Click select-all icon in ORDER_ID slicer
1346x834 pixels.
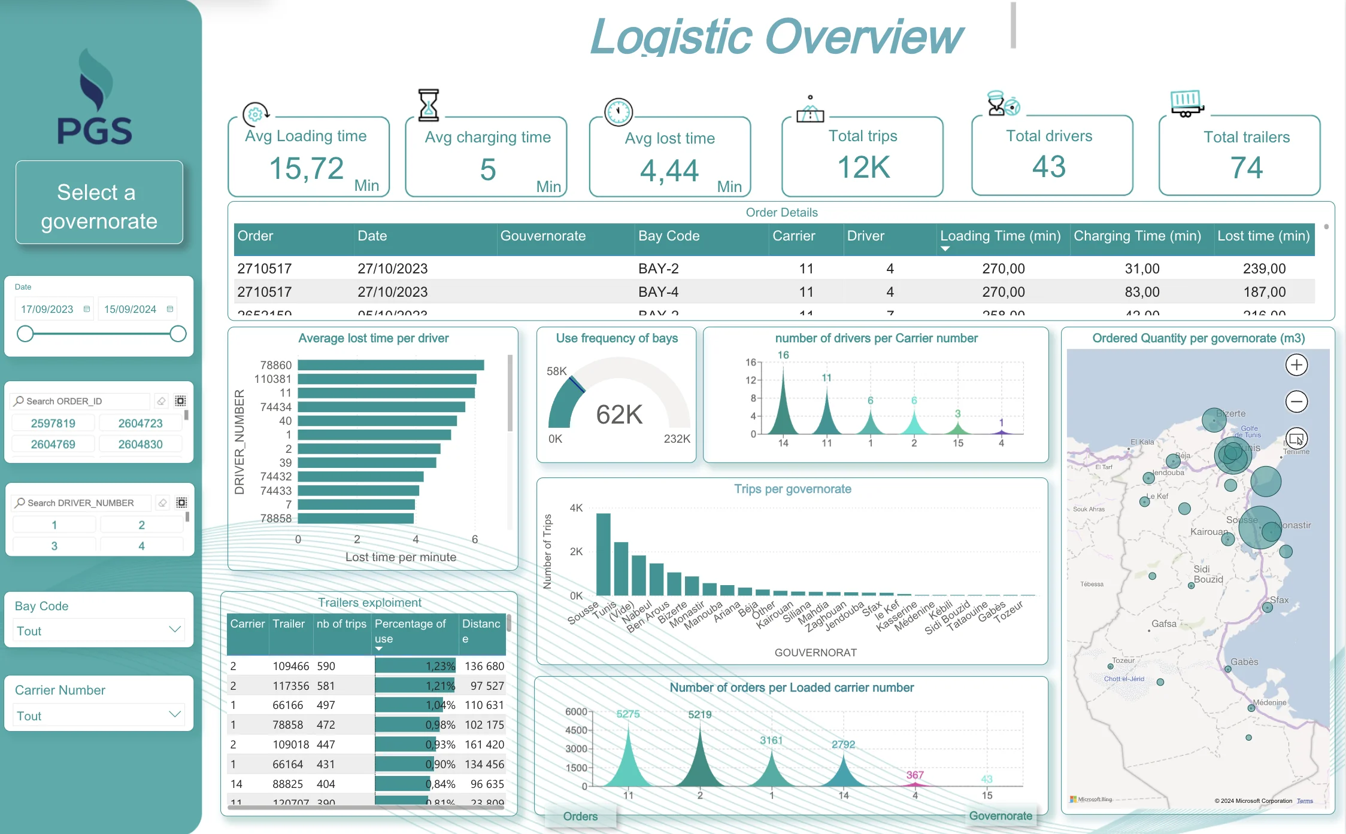point(180,401)
